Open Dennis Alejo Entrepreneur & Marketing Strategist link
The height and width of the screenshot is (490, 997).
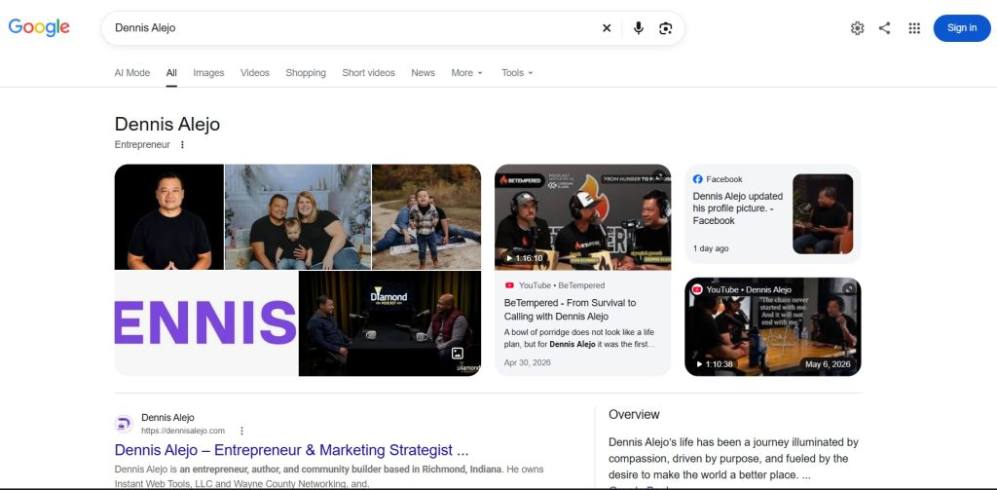click(x=291, y=450)
